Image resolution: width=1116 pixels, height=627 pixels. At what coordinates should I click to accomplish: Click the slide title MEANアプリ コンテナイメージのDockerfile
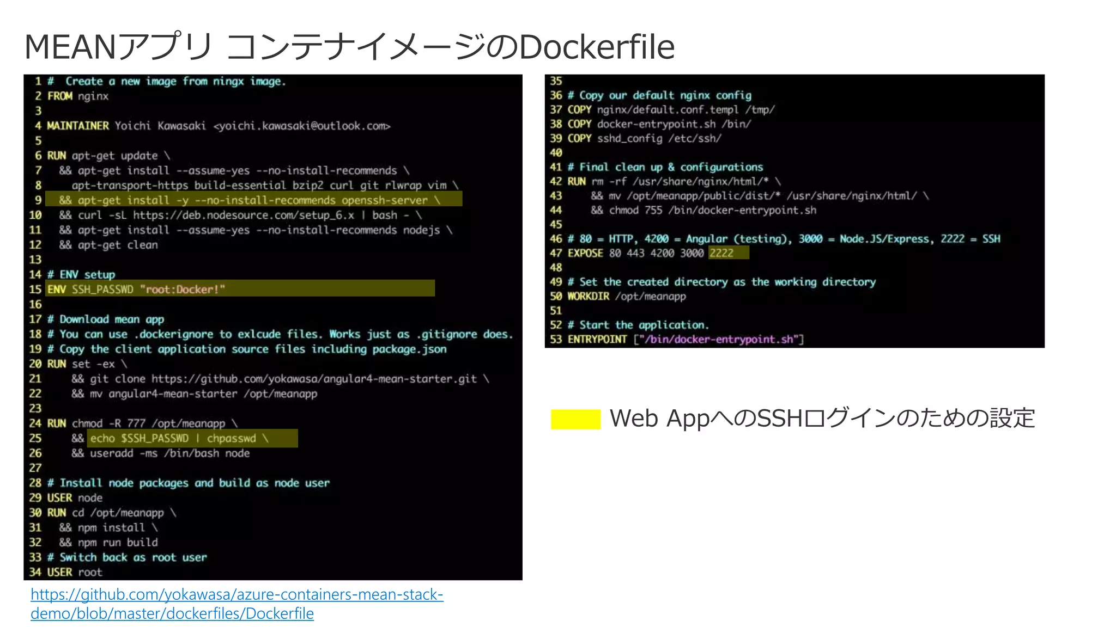349,47
